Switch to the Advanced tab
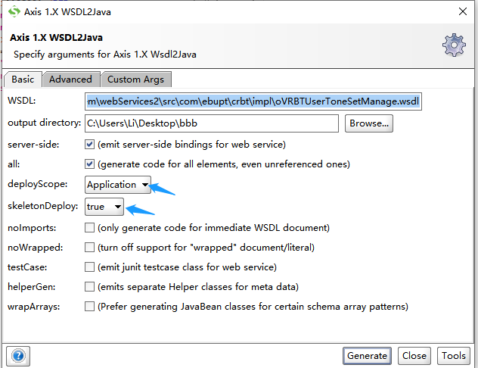 (x=70, y=79)
